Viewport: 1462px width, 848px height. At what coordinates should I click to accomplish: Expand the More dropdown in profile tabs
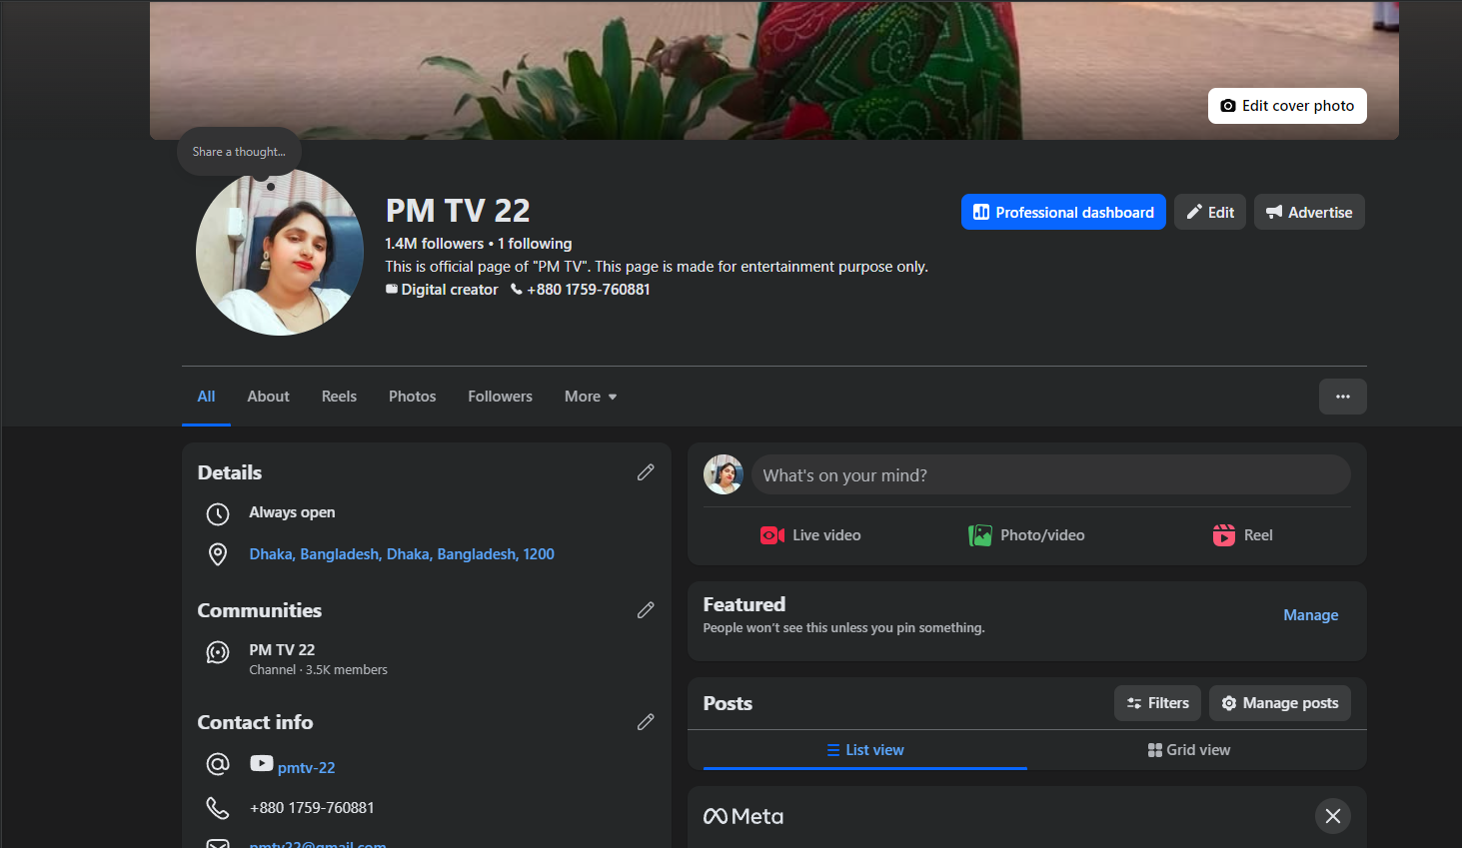590,397
